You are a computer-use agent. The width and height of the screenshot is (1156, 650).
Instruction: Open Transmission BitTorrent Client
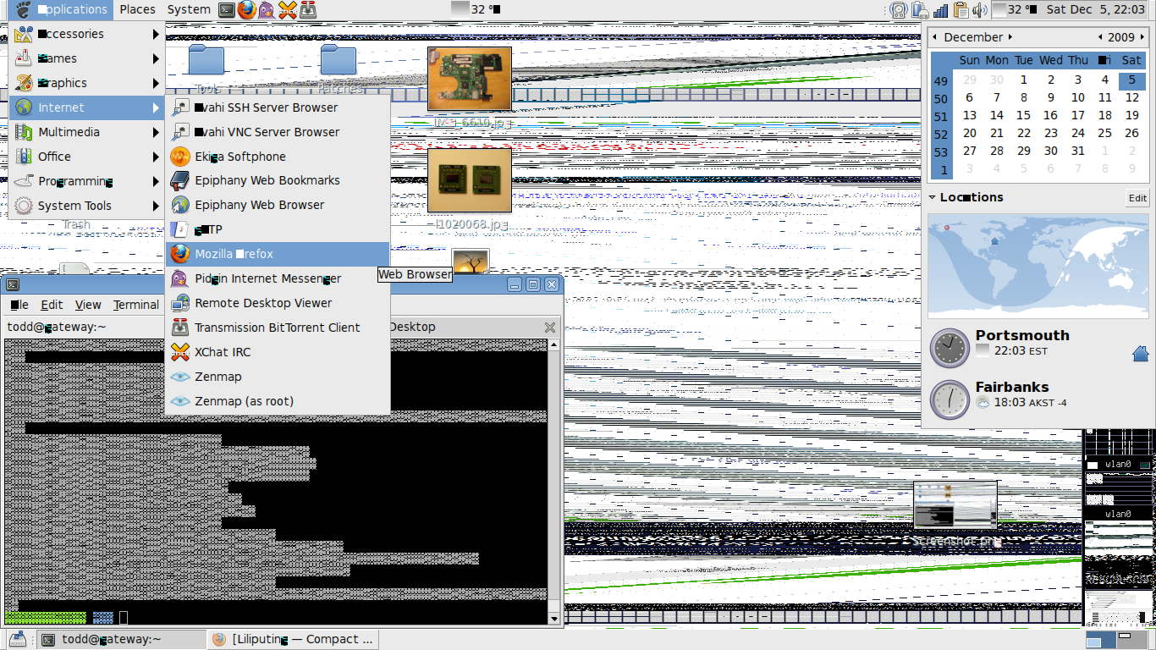point(277,328)
